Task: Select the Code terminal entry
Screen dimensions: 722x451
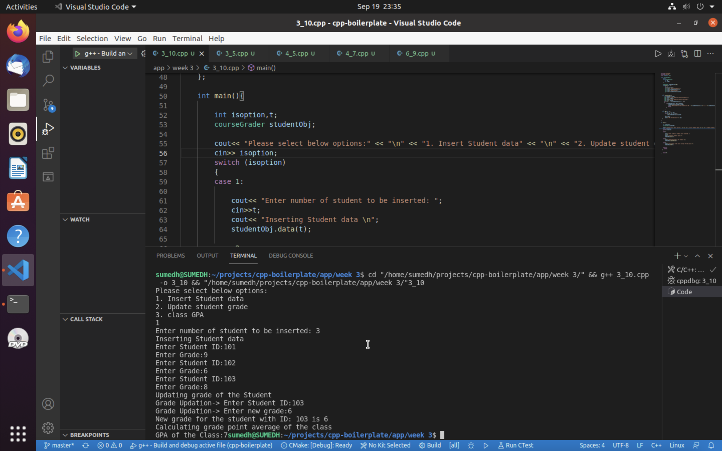Action: point(692,292)
